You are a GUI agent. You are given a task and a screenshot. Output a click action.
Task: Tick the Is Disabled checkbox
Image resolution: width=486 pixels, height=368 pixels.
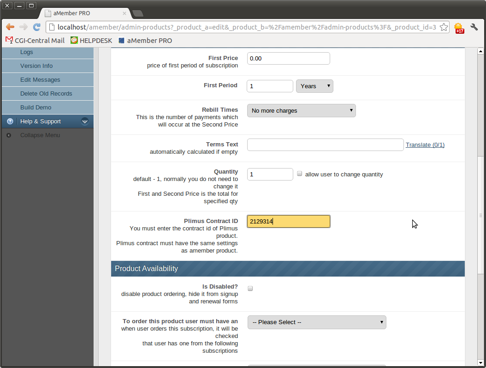pos(250,289)
